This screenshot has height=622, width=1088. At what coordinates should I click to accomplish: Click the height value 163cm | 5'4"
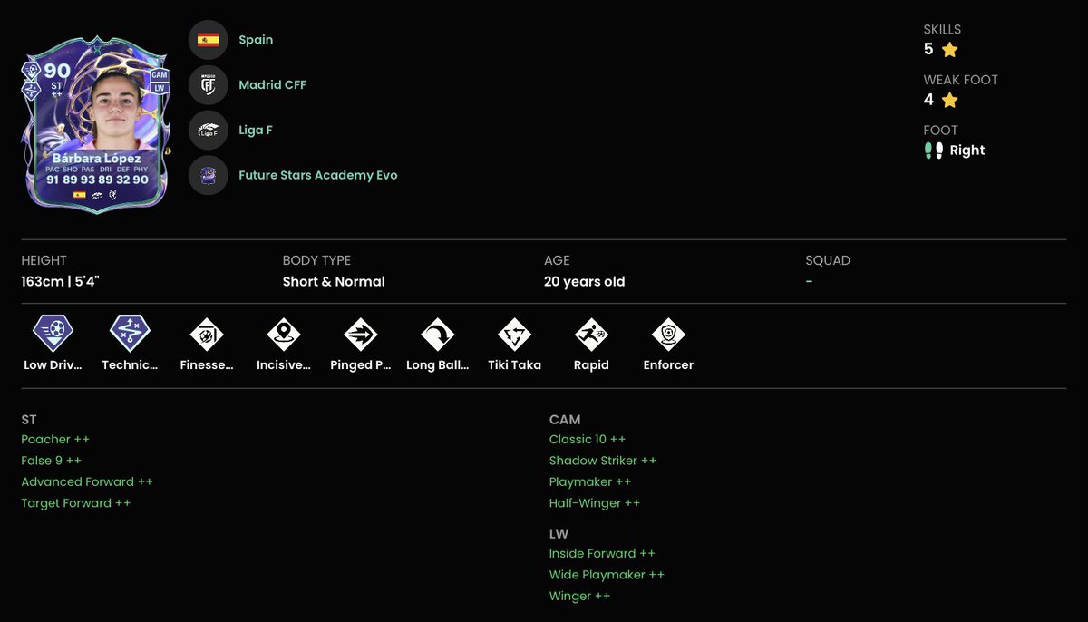(60, 281)
